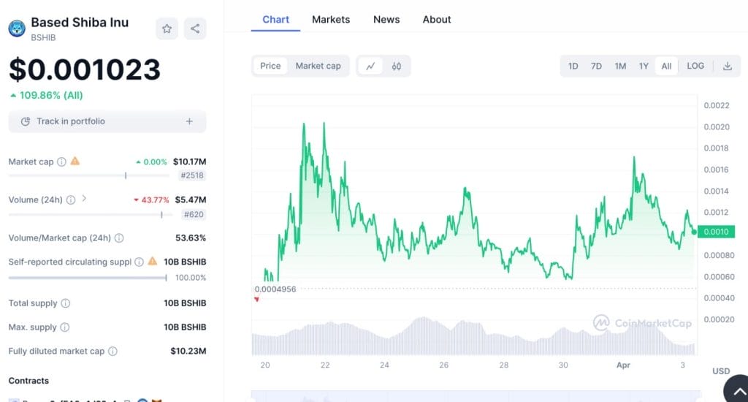Screen dimensions: 748x402
Task: Select the Market cap chart toggle
Action: tap(318, 66)
